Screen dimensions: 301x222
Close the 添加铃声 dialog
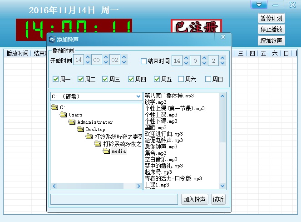tap(222, 37)
